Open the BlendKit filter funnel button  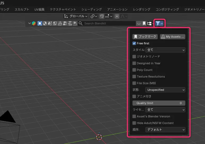click(x=159, y=23)
